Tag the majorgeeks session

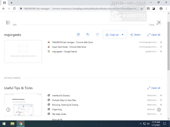(x=88, y=35)
